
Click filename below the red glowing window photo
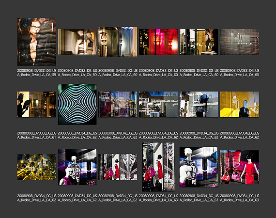(158, 73)
